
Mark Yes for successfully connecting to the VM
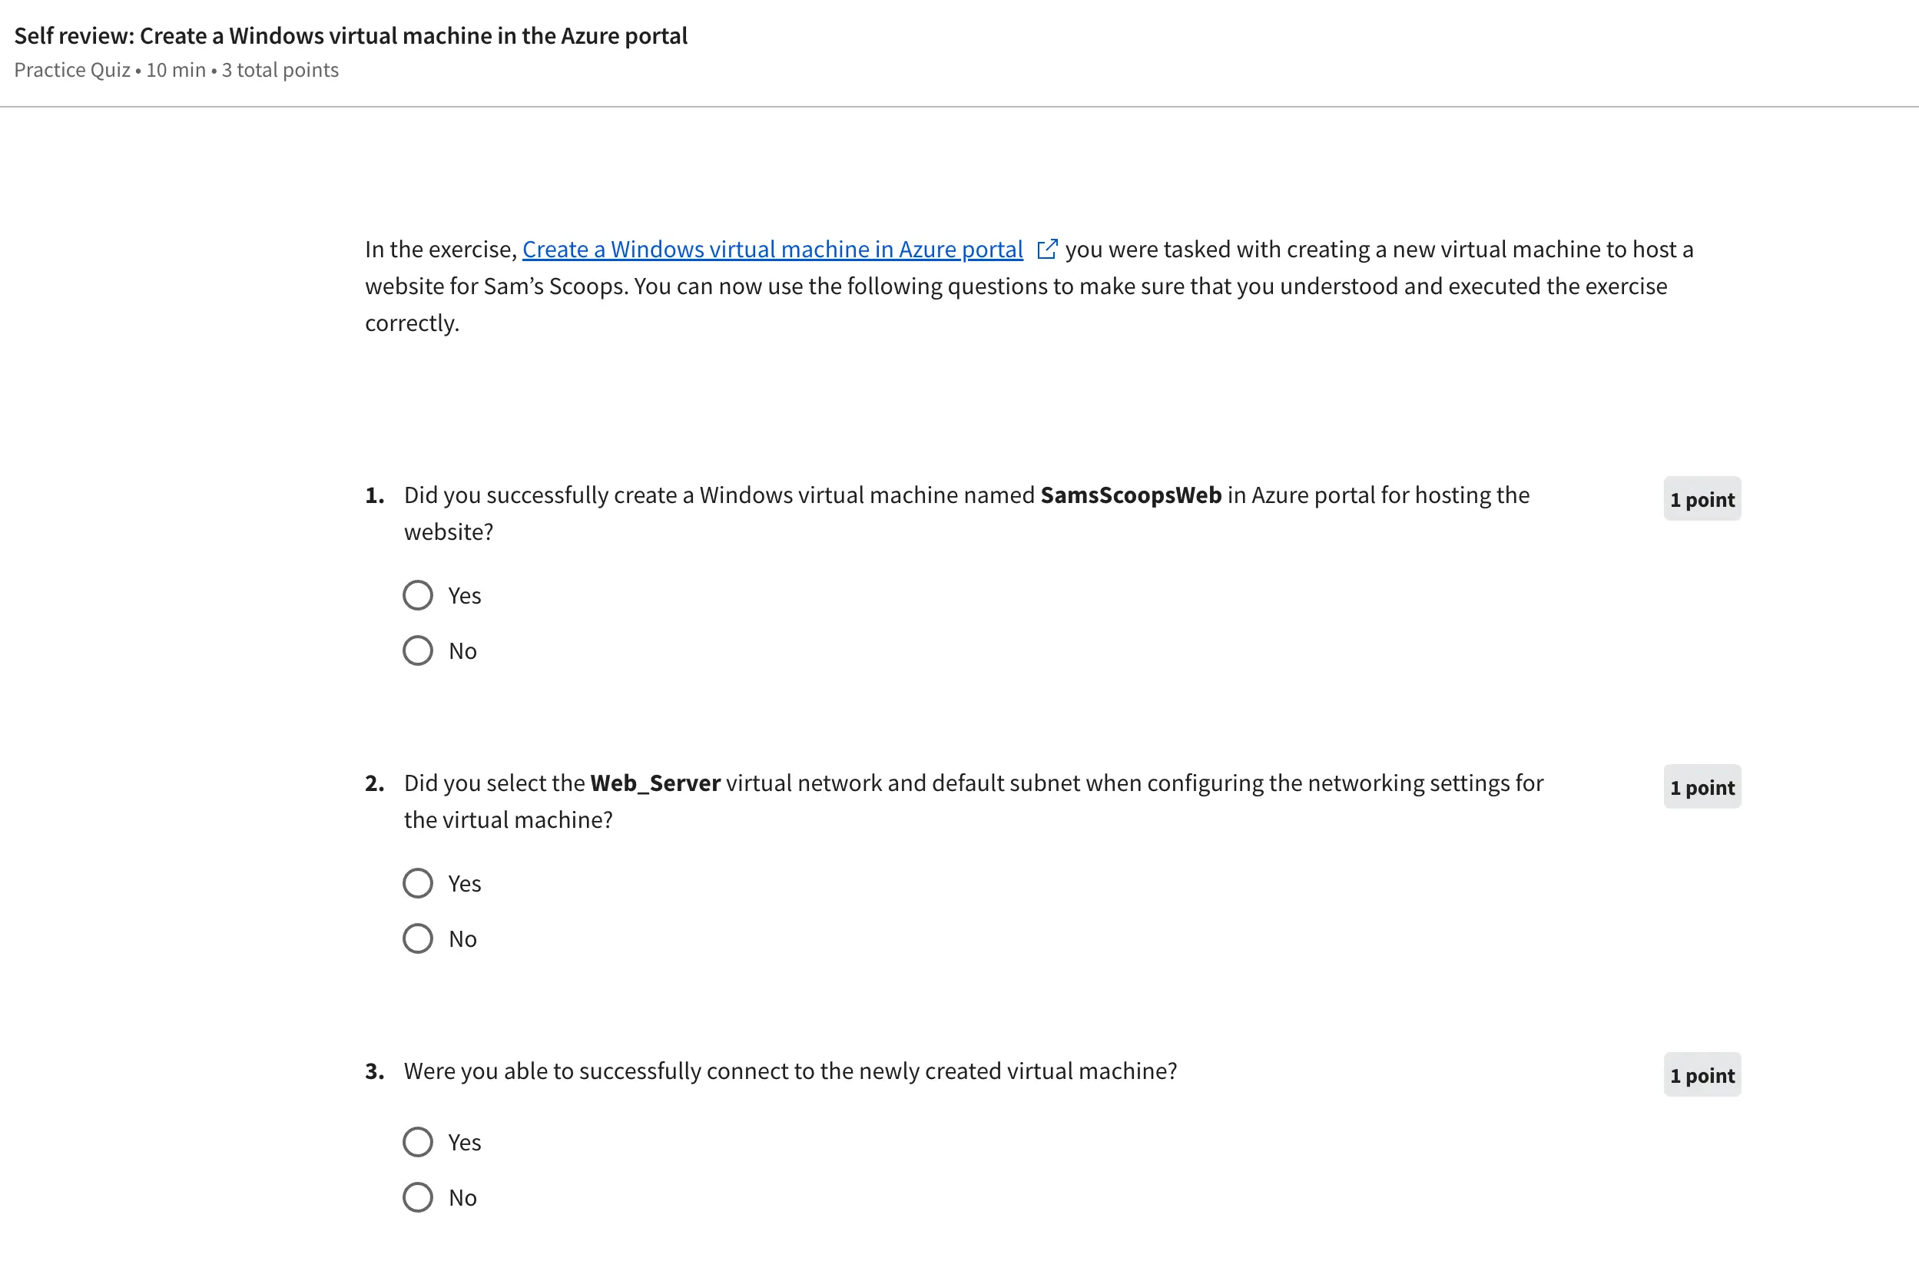[418, 1143]
